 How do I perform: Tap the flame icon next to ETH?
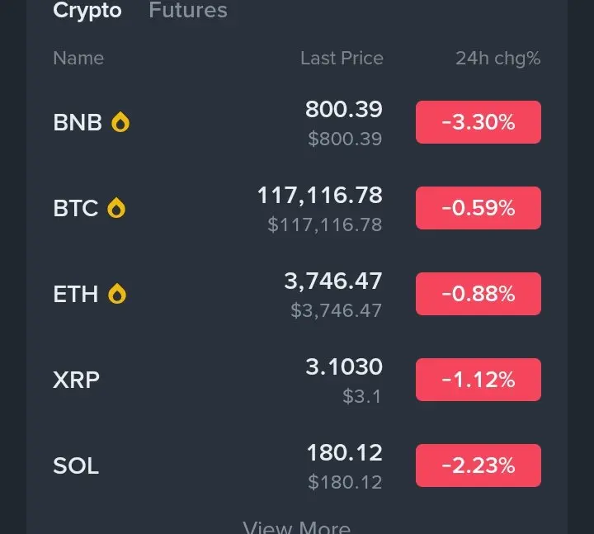[117, 294]
